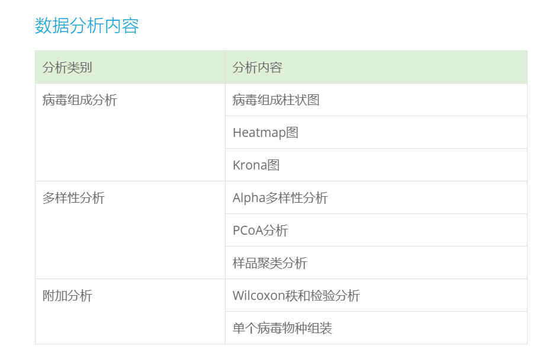The height and width of the screenshot is (358, 556).
Task: Select the 分析类别 column header
Action: click(x=68, y=68)
